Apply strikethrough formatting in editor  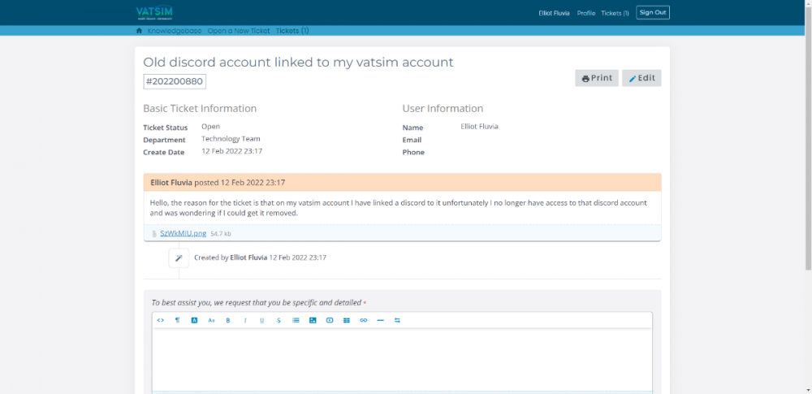[x=279, y=320]
